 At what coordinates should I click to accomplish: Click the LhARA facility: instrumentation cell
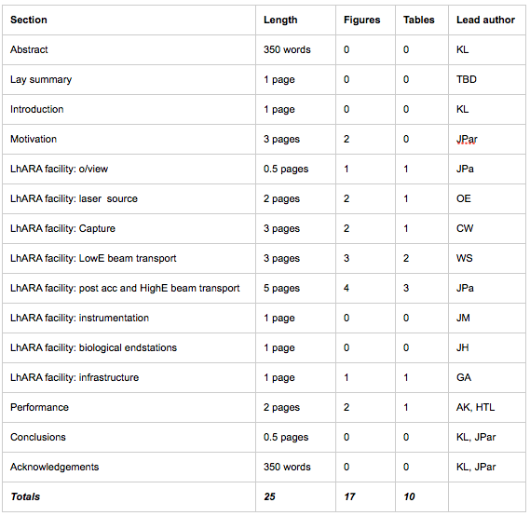pyautogui.click(x=129, y=318)
